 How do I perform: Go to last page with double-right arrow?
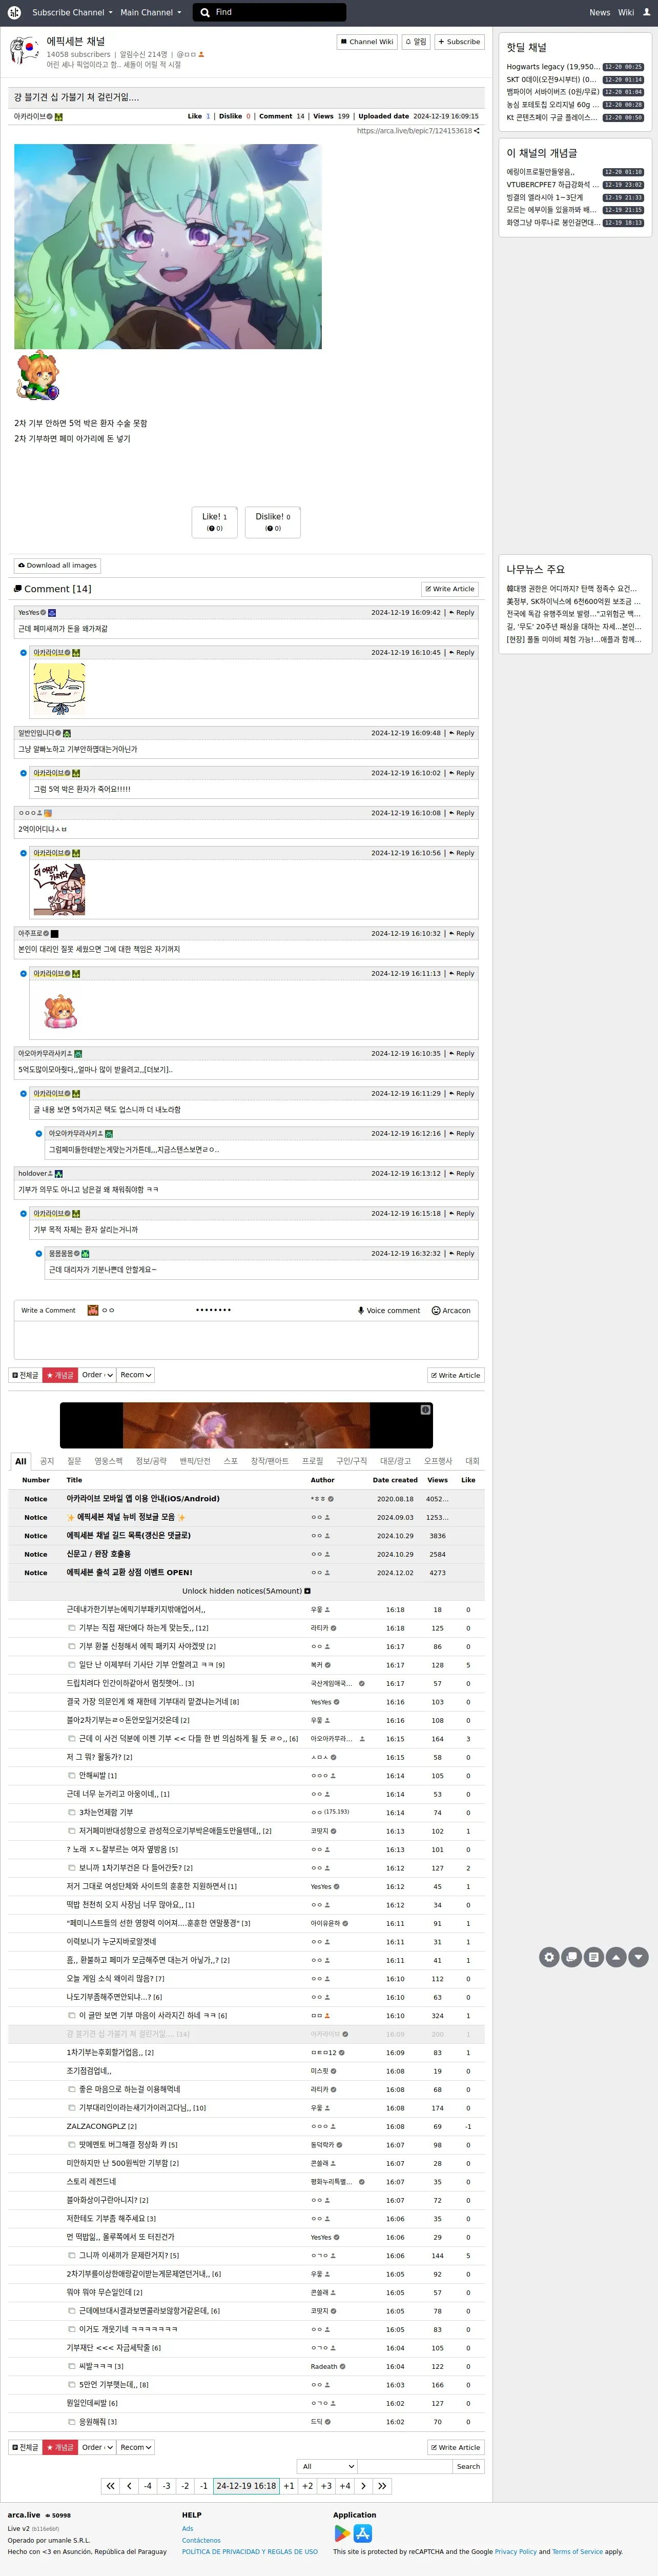click(x=382, y=2486)
